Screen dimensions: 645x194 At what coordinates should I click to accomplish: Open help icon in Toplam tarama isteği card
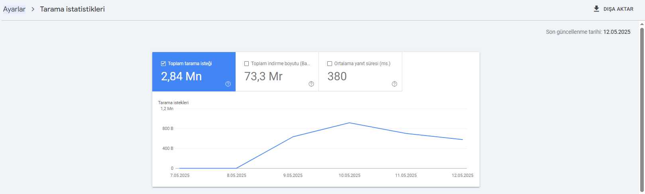[x=228, y=84]
